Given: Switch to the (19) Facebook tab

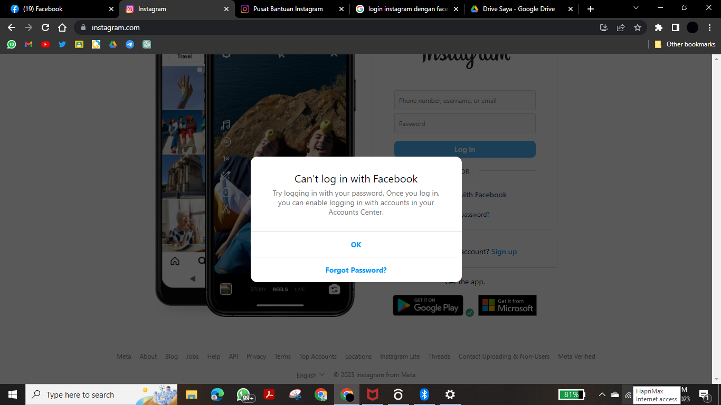Looking at the screenshot, I should point(62,9).
